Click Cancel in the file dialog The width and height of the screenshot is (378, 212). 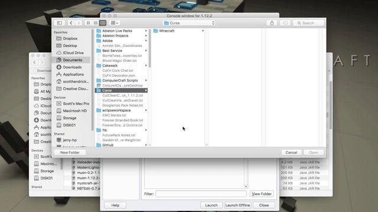[291, 153]
